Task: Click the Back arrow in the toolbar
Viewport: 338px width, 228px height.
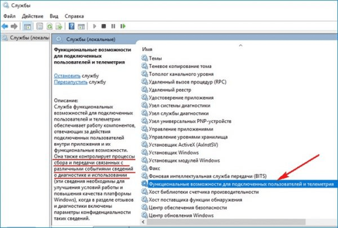Action: click(x=5, y=26)
